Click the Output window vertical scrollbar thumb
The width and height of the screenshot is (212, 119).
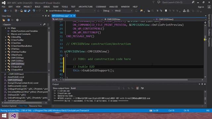click(205, 99)
